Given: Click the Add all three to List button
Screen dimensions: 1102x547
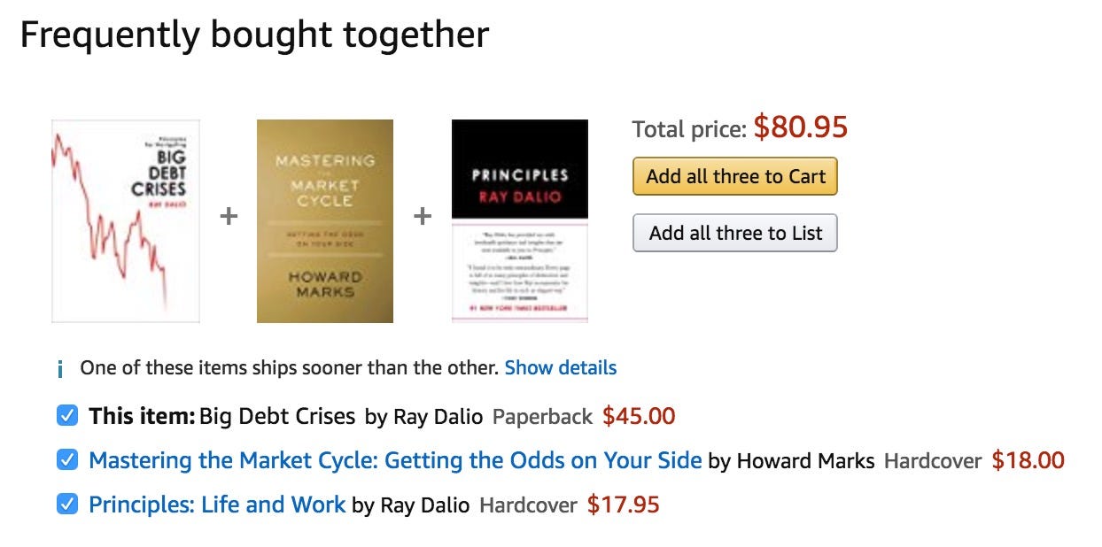Looking at the screenshot, I should pos(734,234).
